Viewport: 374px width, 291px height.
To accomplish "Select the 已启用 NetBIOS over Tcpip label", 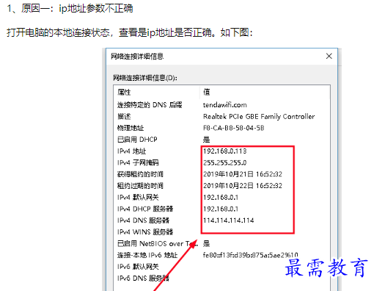I will pos(158,243).
